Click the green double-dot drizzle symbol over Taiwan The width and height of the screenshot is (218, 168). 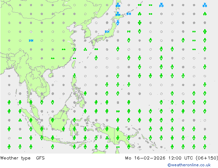[x=74, y=58]
